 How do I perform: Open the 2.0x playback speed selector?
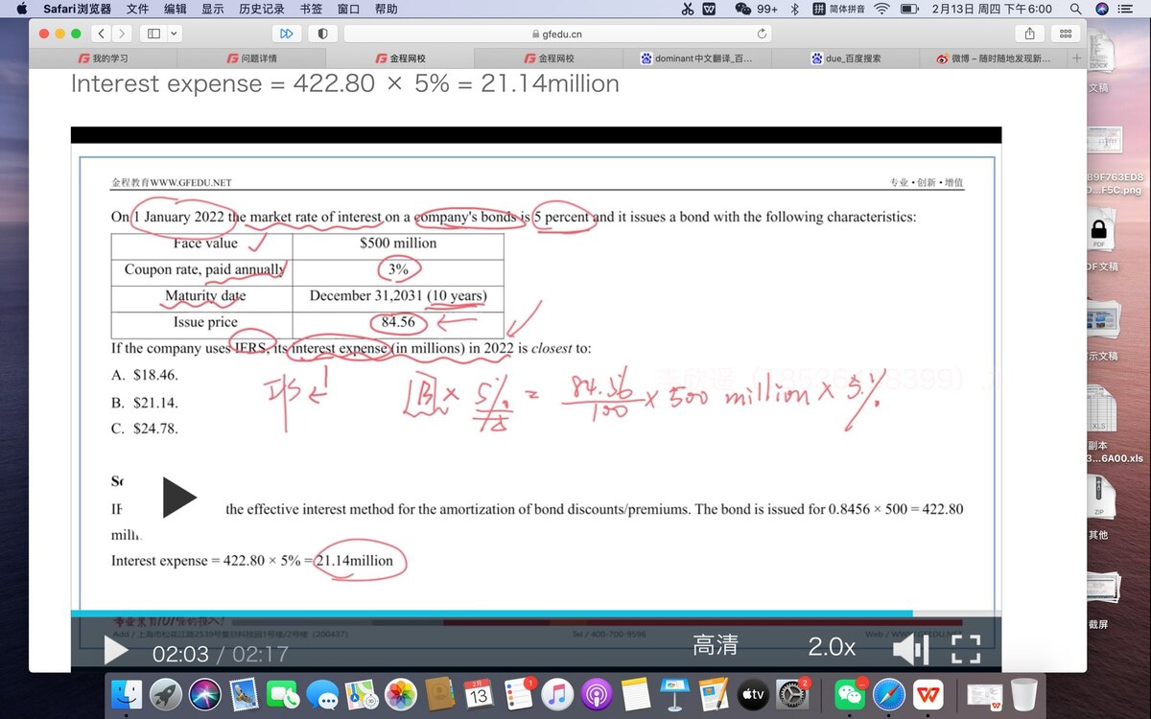tap(832, 647)
